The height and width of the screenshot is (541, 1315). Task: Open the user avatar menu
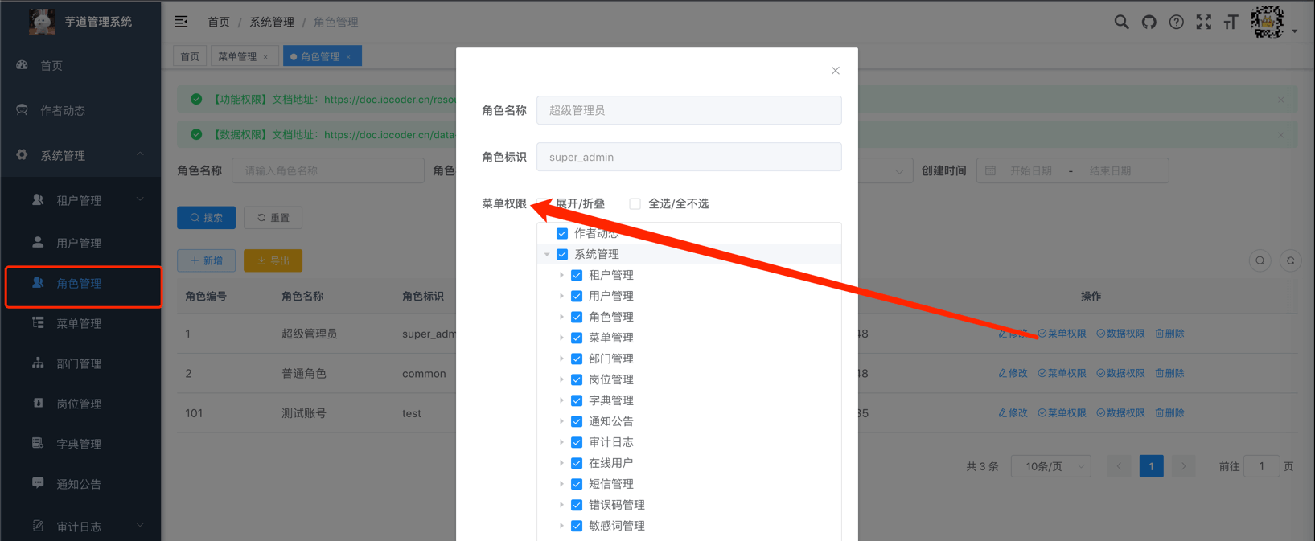tap(1268, 22)
